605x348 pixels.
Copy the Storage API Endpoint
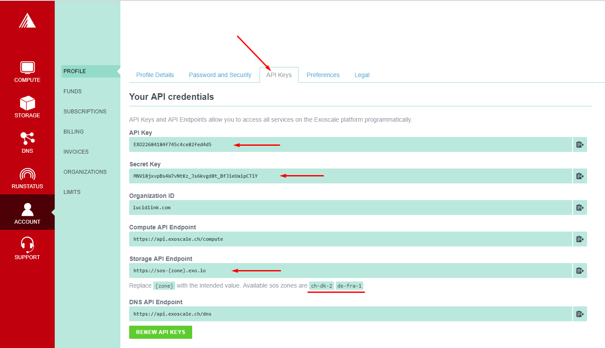coord(580,271)
